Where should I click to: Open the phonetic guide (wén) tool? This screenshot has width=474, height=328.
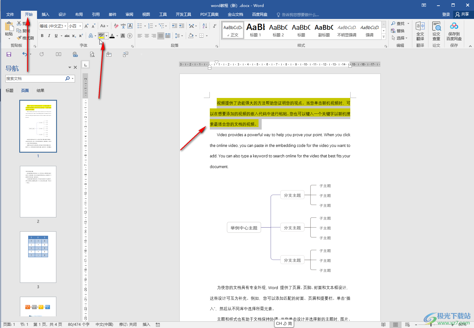[x=123, y=26]
